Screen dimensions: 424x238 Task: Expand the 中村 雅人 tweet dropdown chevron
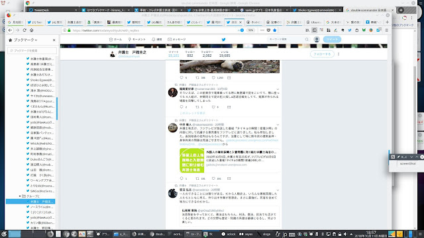click(278, 125)
